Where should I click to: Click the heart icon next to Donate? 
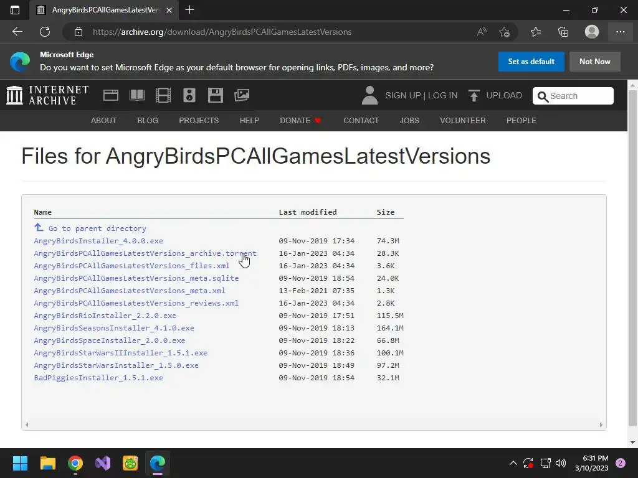[318, 120]
